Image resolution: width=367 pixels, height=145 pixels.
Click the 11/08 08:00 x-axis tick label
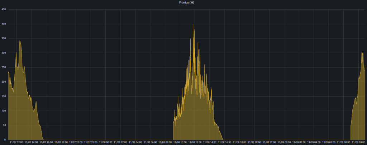(165, 142)
